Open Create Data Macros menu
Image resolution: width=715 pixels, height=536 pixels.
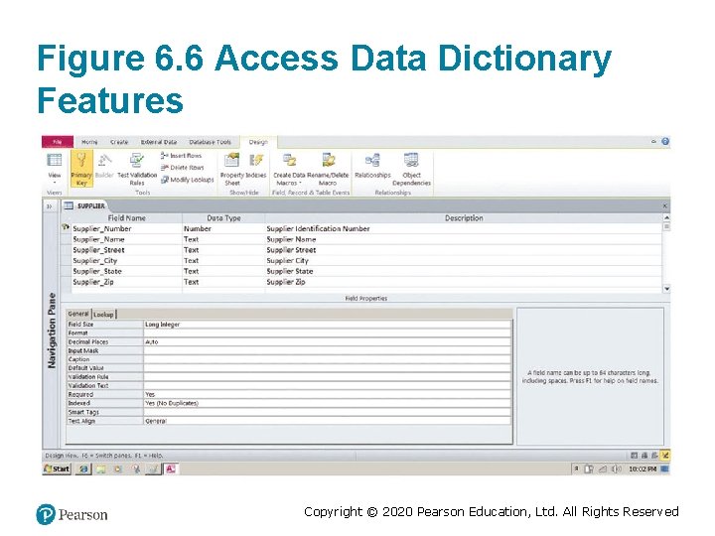click(289, 169)
